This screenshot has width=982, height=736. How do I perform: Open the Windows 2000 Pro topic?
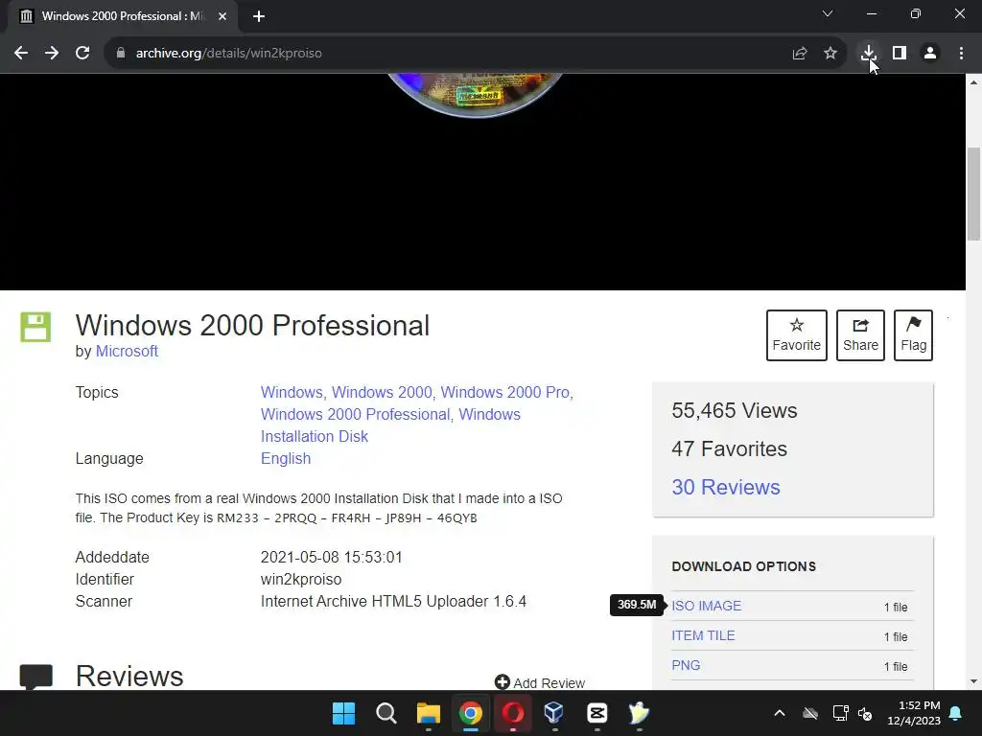click(504, 392)
